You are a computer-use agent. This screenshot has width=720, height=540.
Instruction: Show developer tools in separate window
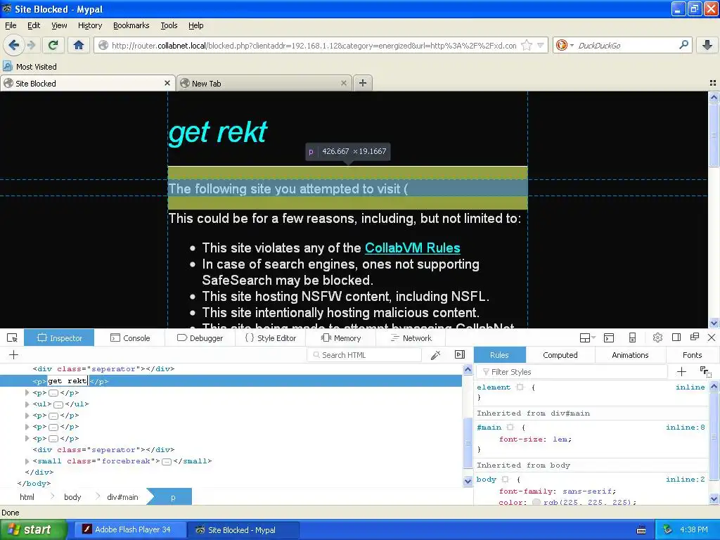(x=695, y=337)
